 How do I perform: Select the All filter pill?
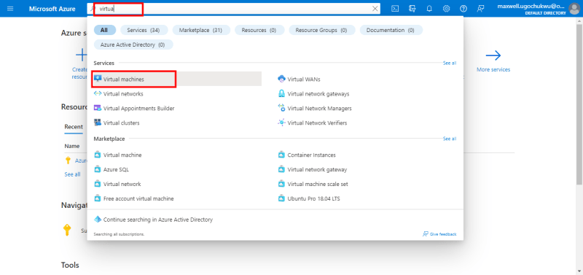(104, 30)
